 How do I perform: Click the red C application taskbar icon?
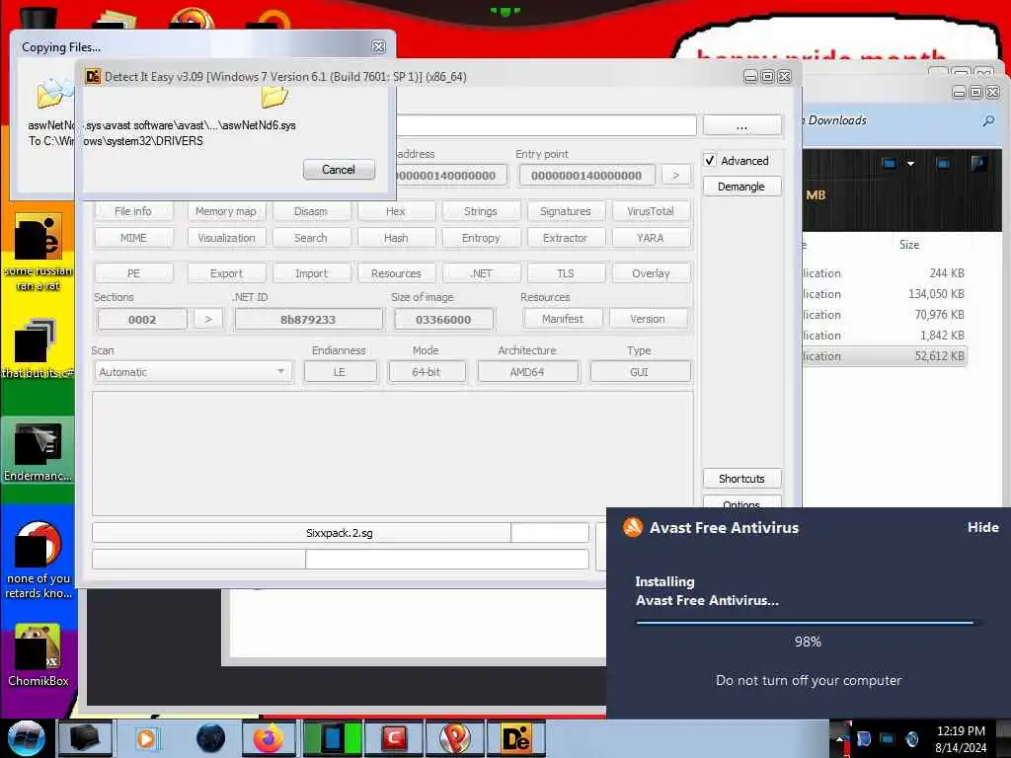pyautogui.click(x=394, y=738)
